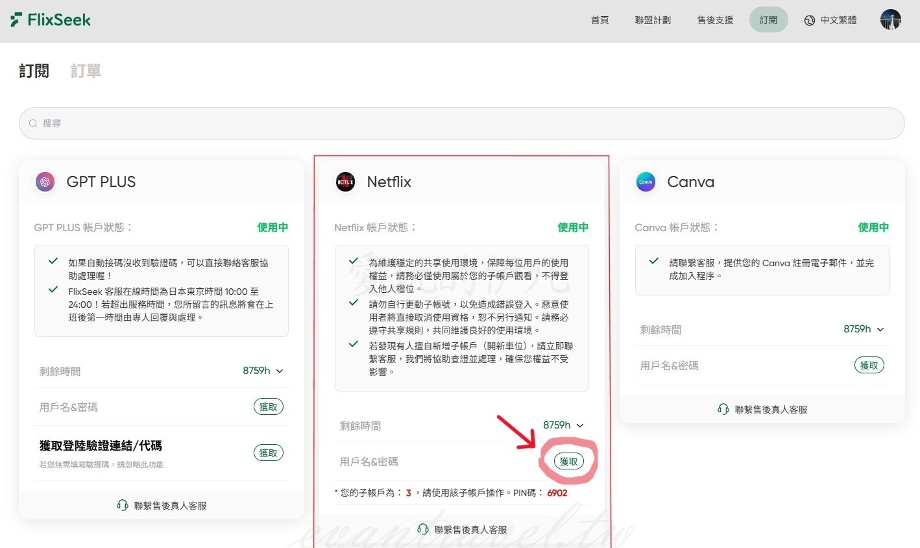
Task: Click Netflix 使用中 status
Action: click(573, 227)
